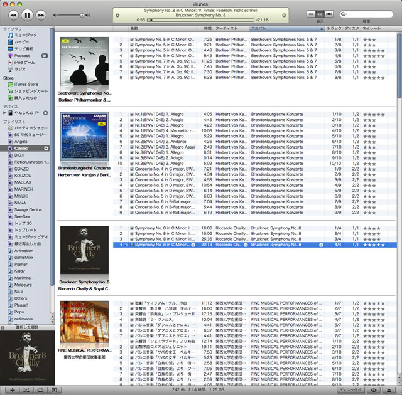
Task: Skip to the next track button
Action: (x=41, y=15)
